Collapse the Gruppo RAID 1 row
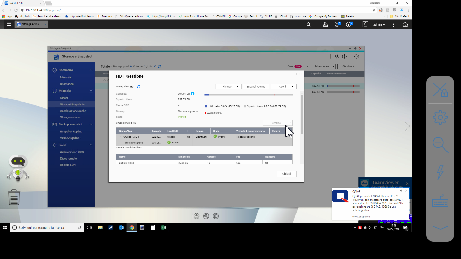The image size is (461, 259). [121, 137]
